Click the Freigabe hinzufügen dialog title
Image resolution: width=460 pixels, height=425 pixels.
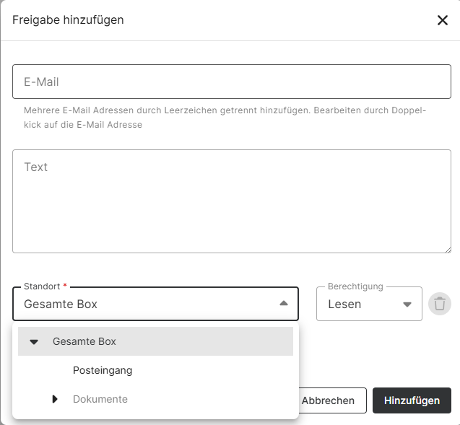pos(68,20)
